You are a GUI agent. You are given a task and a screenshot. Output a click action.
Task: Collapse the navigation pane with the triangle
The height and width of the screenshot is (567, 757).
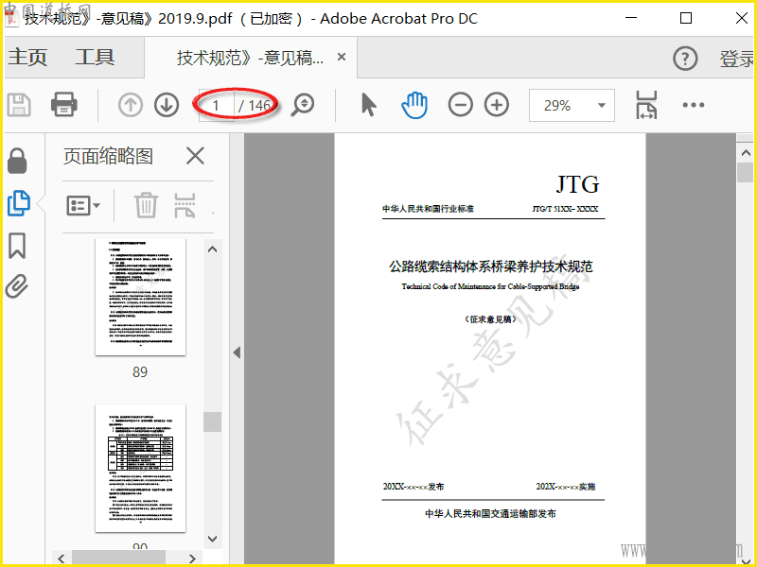click(237, 352)
